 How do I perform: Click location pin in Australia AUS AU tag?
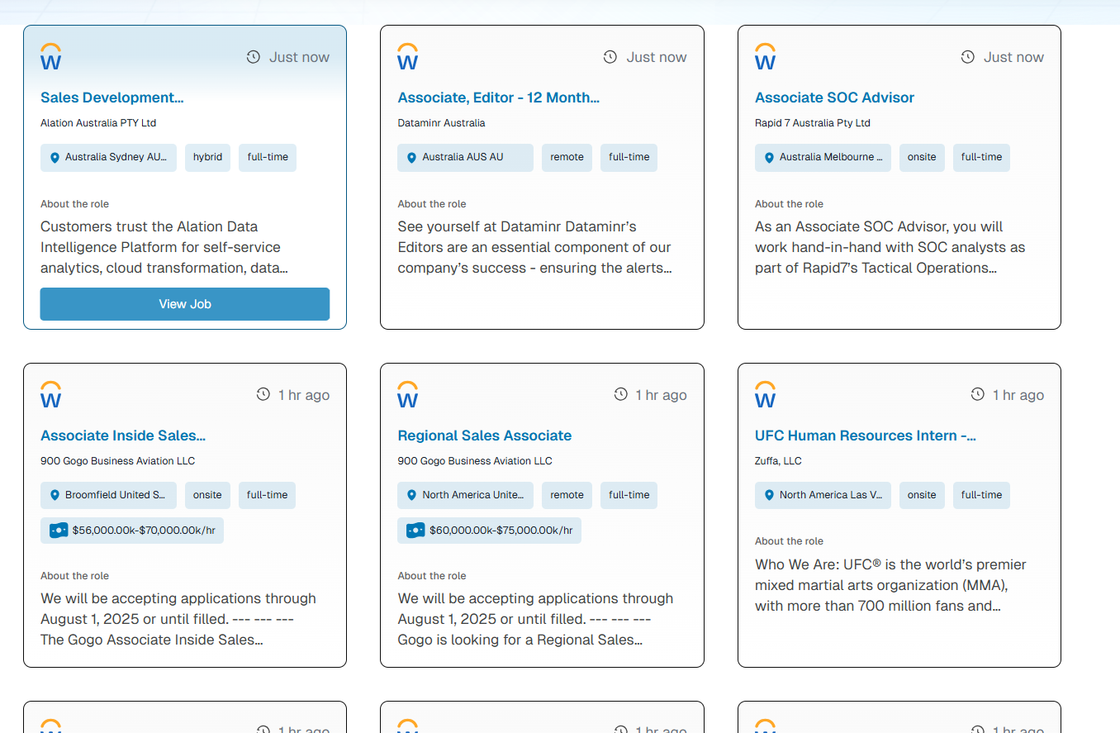411,157
